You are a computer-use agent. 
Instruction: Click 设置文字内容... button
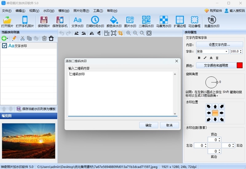pos(219,45)
